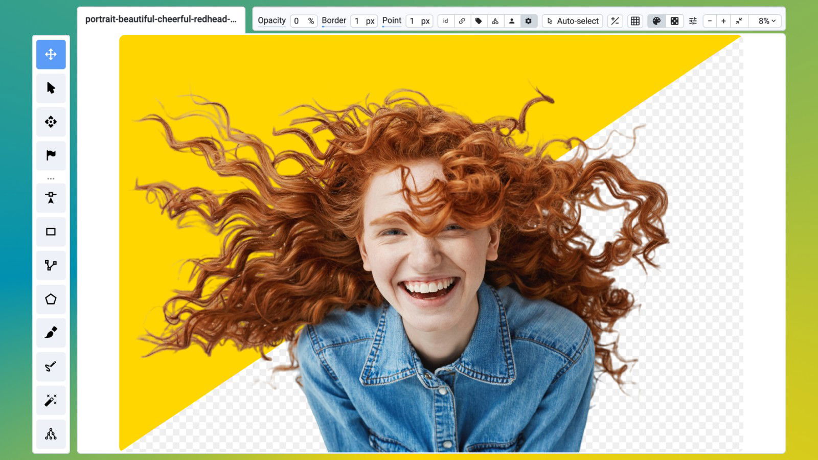The height and width of the screenshot is (460, 818).
Task: Click the Point size input field
Action: pyautogui.click(x=419, y=21)
